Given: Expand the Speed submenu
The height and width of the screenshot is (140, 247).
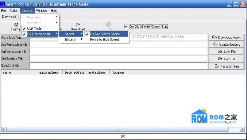Looking at the screenshot, I should (x=71, y=34).
